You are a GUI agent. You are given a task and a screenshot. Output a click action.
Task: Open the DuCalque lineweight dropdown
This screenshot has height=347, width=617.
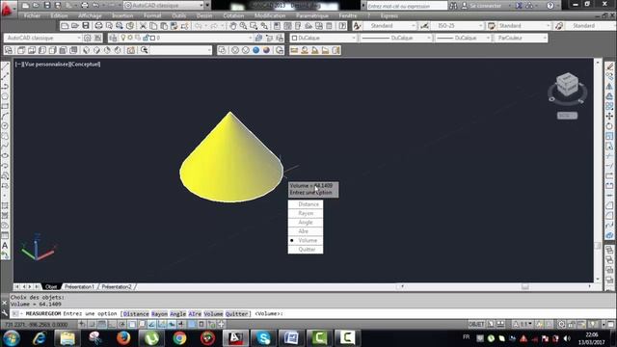coord(488,38)
